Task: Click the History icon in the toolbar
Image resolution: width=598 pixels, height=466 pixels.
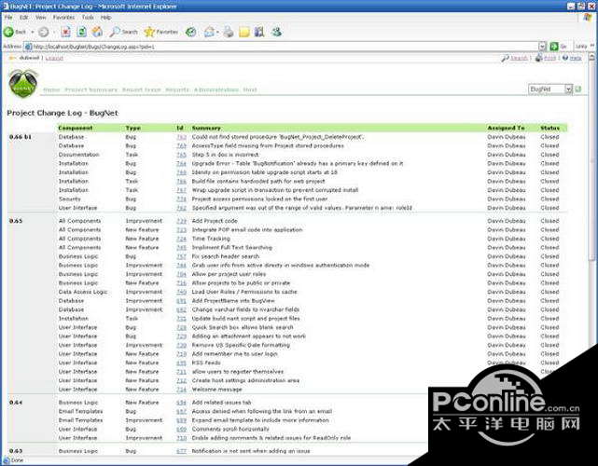Action: 190,32
